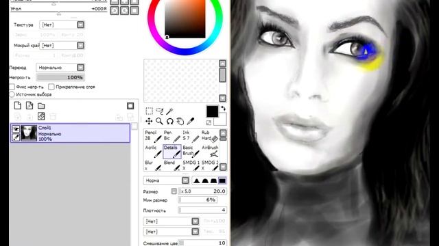
Task: Enable the Прикрепление слоя checkbox
Action: pyautogui.click(x=51, y=87)
